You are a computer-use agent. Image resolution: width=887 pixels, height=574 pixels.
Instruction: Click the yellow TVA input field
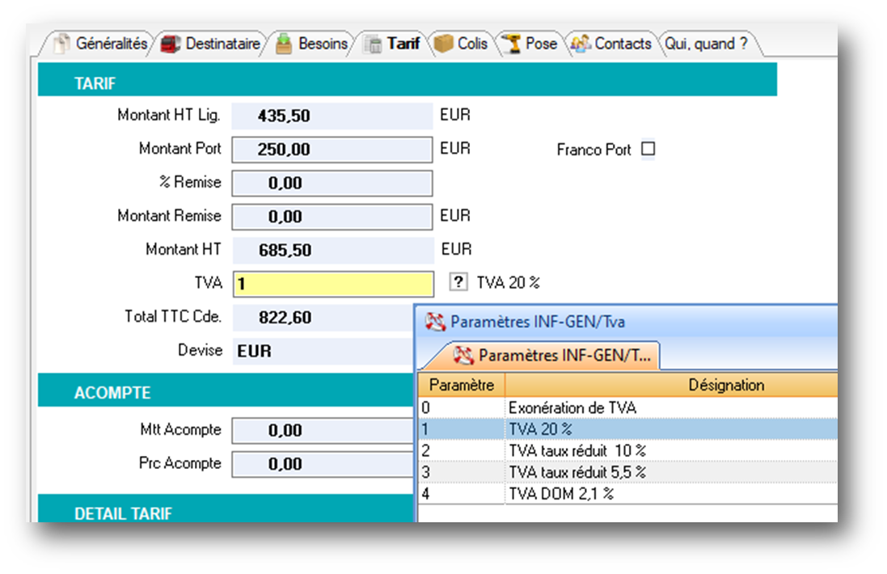coord(332,284)
